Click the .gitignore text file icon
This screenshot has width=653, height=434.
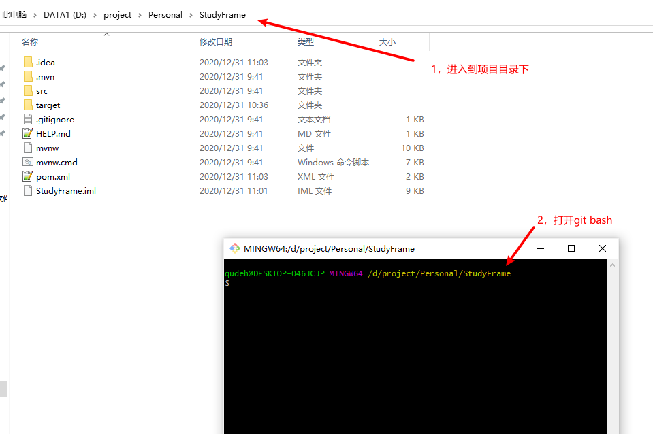[x=28, y=120]
